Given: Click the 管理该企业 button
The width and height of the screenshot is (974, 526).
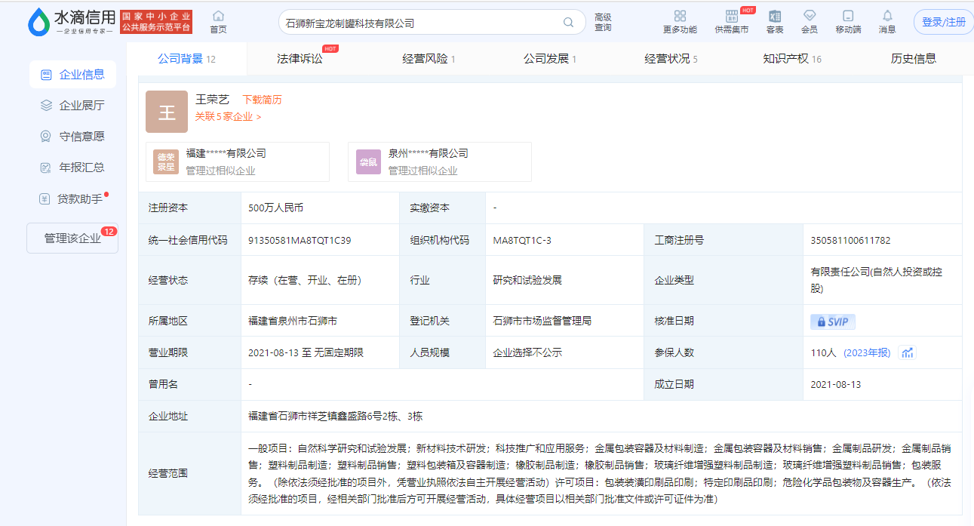Looking at the screenshot, I should 72,238.
